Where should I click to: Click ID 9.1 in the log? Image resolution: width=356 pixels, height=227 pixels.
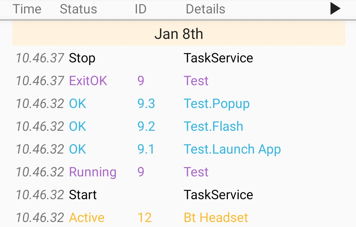coord(146,149)
